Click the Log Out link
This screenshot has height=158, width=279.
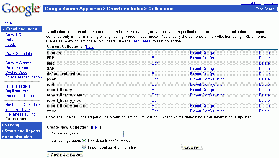pos(271,2)
